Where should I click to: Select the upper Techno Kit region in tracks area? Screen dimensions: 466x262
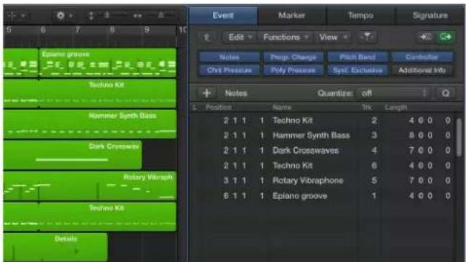(x=90, y=93)
